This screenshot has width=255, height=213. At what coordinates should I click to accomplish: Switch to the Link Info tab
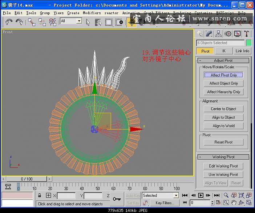242,51
